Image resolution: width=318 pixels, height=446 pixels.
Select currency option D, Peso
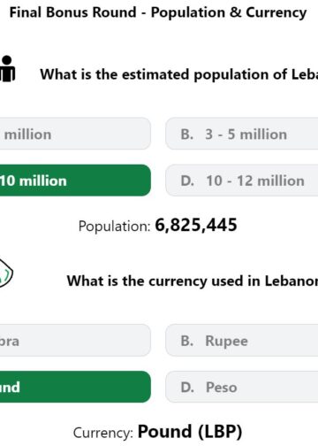pyautogui.click(x=242, y=387)
